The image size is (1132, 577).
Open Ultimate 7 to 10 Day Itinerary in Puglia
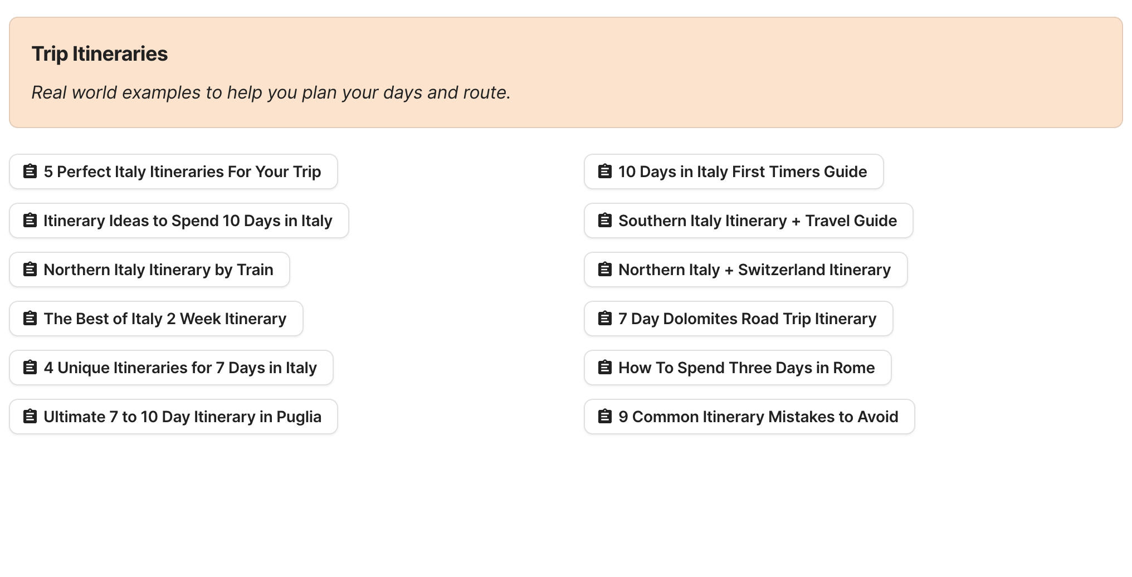pos(173,417)
